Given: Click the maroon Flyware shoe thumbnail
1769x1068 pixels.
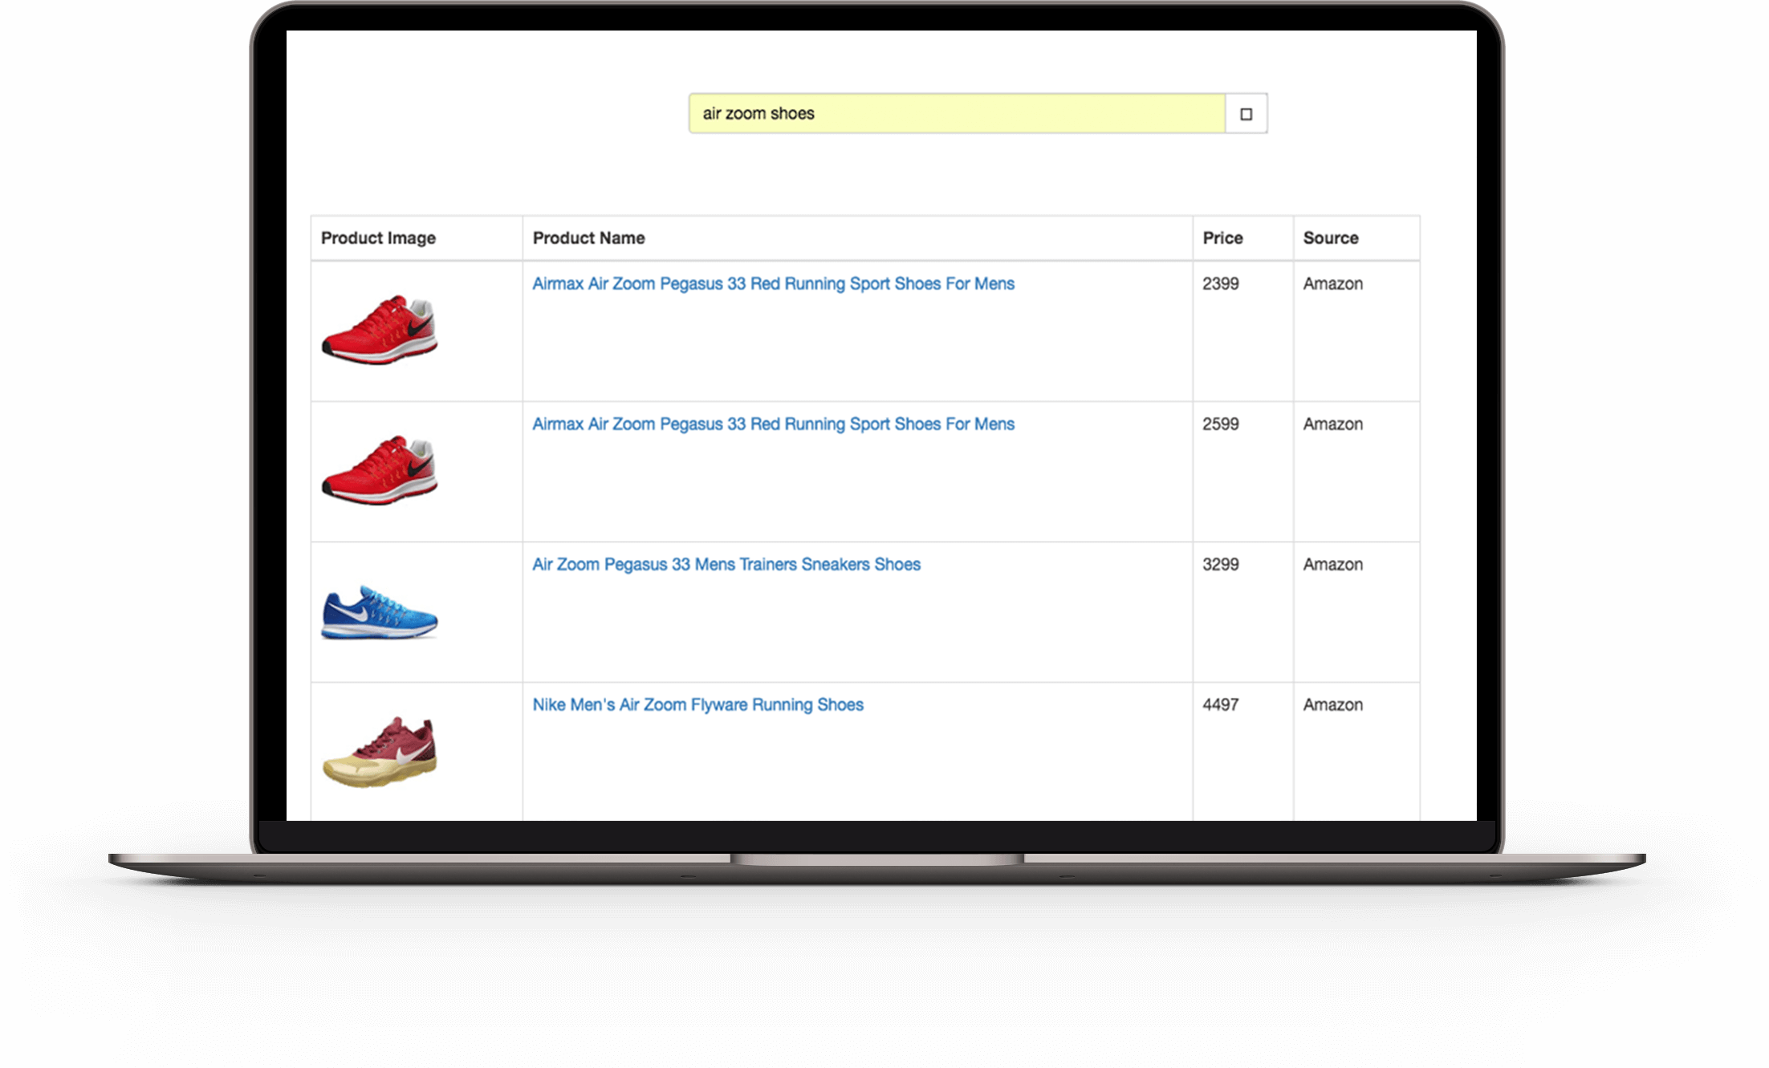Looking at the screenshot, I should click(380, 752).
